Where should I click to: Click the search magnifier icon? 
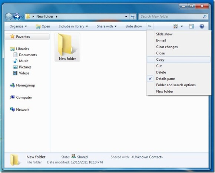coord(205,17)
